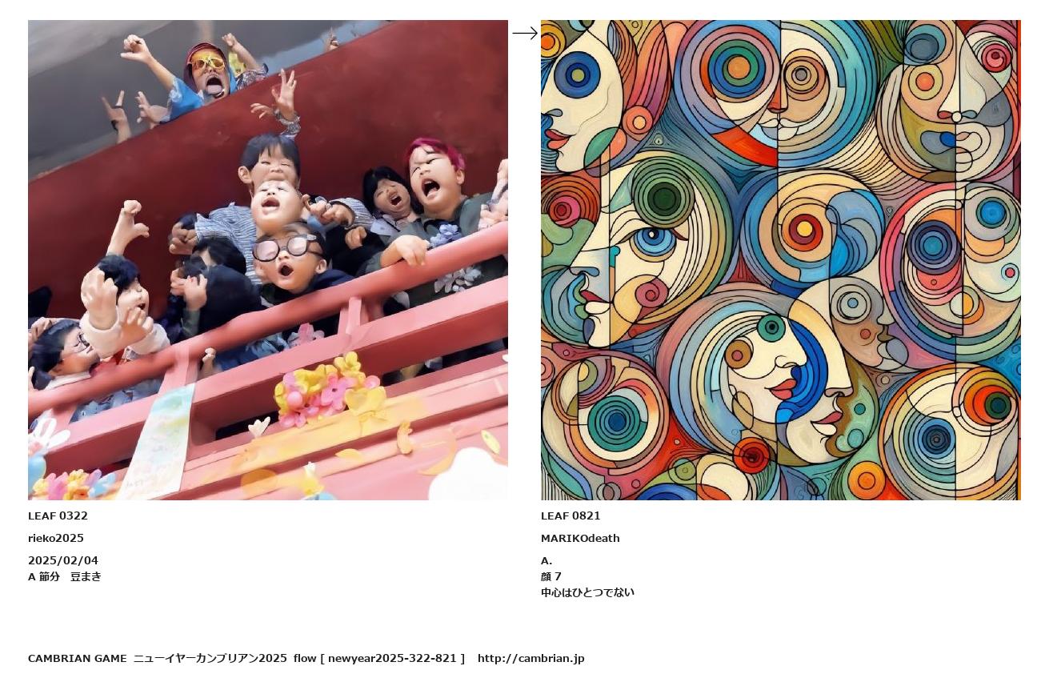Click the 2025/02/04 date text
The width and height of the screenshot is (1049, 678).
[63, 560]
